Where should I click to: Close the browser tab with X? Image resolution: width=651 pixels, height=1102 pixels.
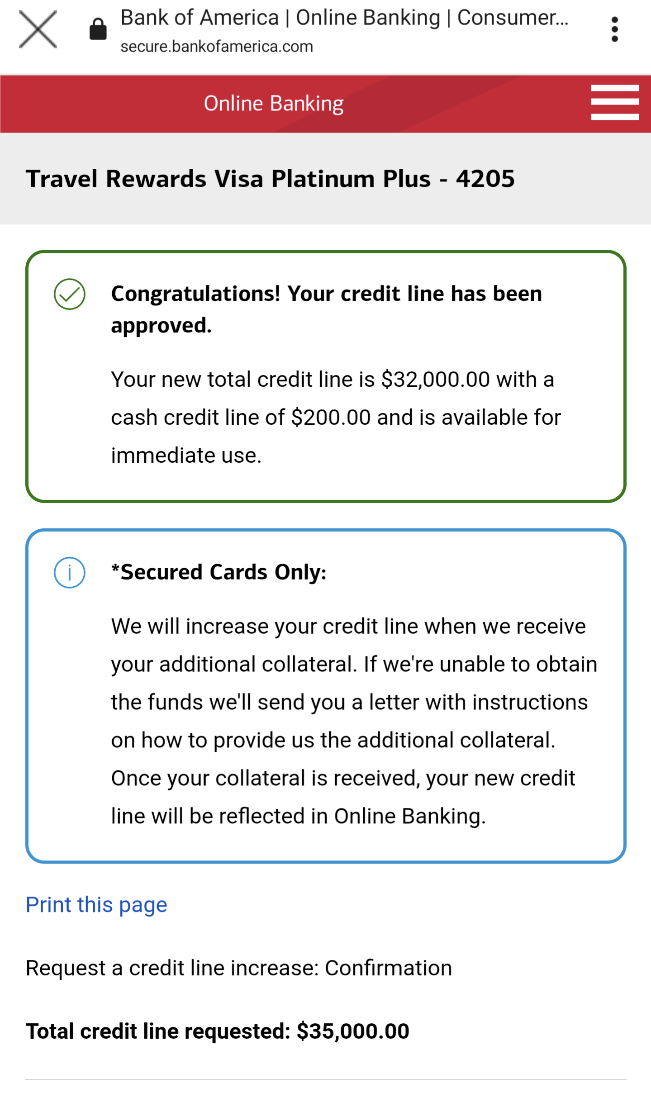pos(38,29)
